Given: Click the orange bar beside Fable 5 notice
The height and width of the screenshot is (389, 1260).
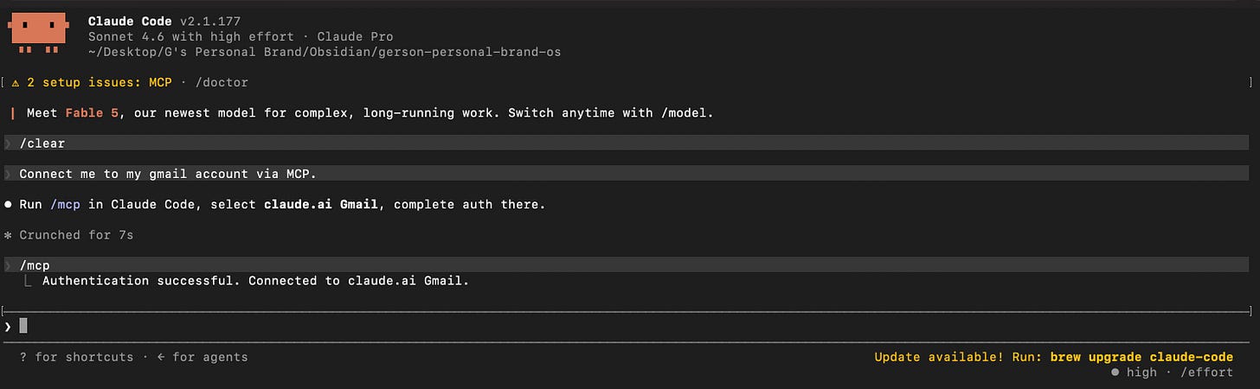Looking at the screenshot, I should (x=13, y=113).
